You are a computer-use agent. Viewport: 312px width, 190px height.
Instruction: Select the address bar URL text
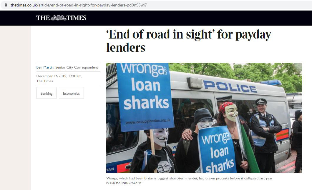(79, 5)
